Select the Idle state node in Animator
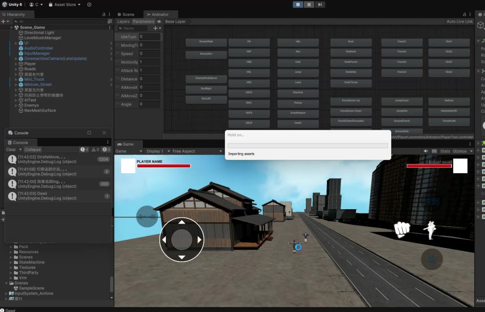Viewport: 485px width, 312px height. tap(298, 42)
